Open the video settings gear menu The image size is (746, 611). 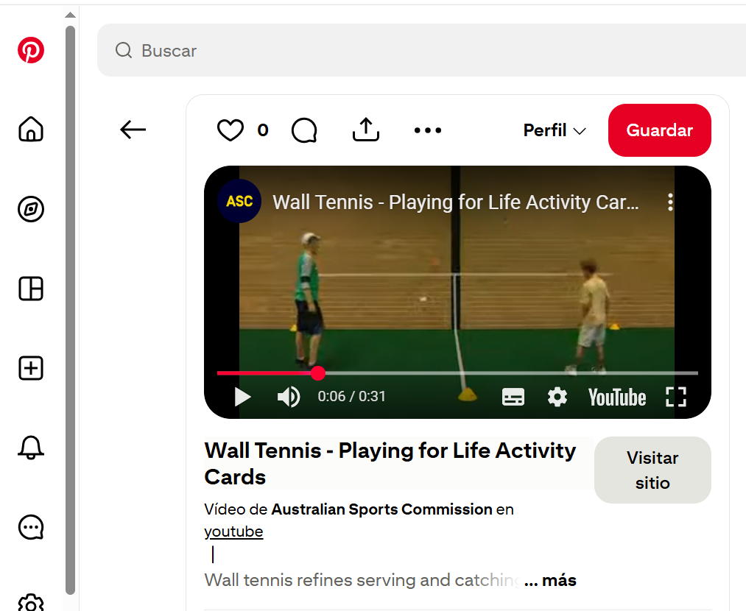point(557,398)
